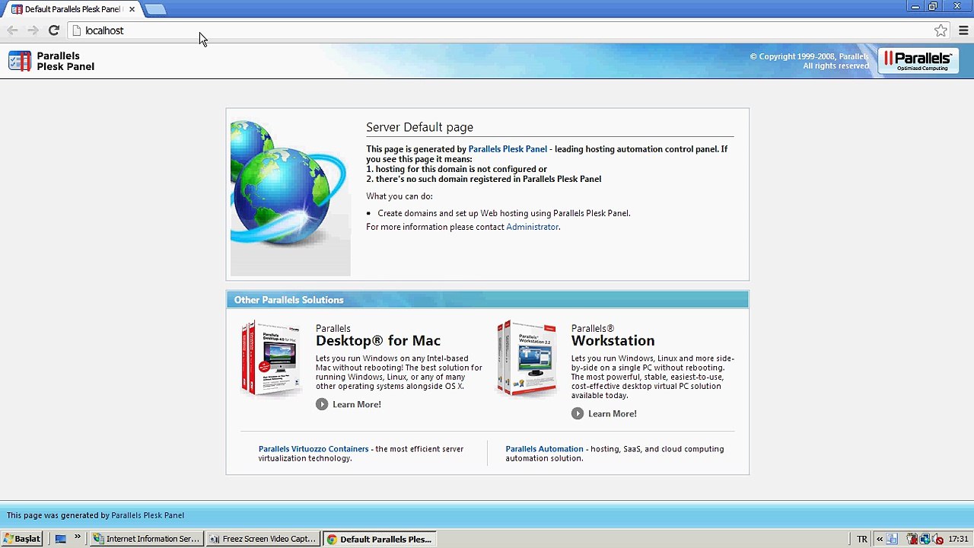Click the Other Parallels Solutions header
The image size is (974, 548).
(x=288, y=300)
